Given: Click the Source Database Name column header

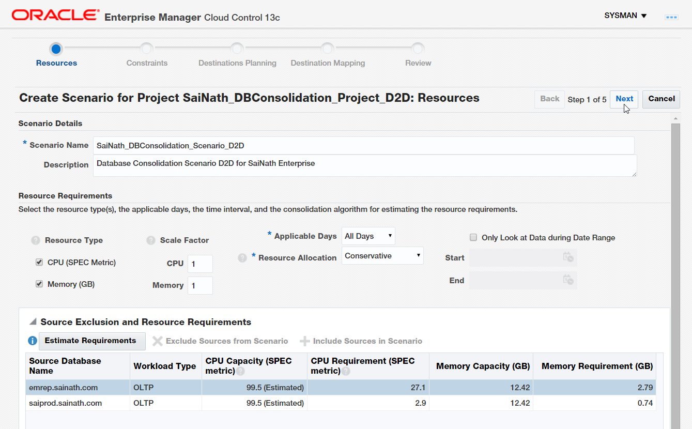Looking at the screenshot, I should [x=78, y=366].
